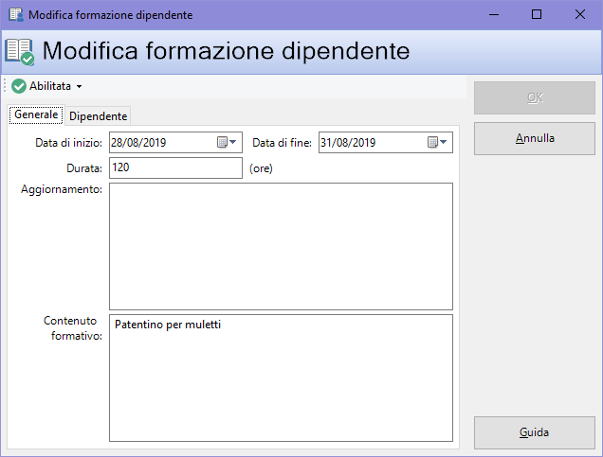Click inside the Aggiornamento text area
The image size is (603, 457).
(x=282, y=246)
